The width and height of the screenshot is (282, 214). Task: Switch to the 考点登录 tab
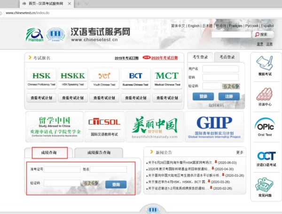point(227,57)
